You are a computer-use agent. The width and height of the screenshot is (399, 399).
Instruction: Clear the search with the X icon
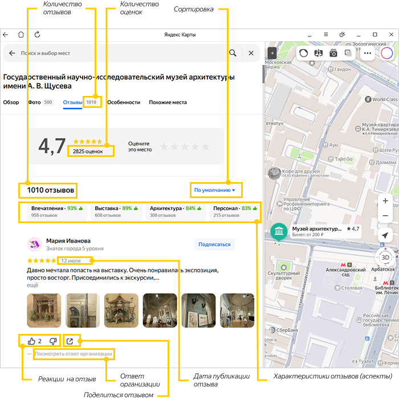click(x=251, y=53)
